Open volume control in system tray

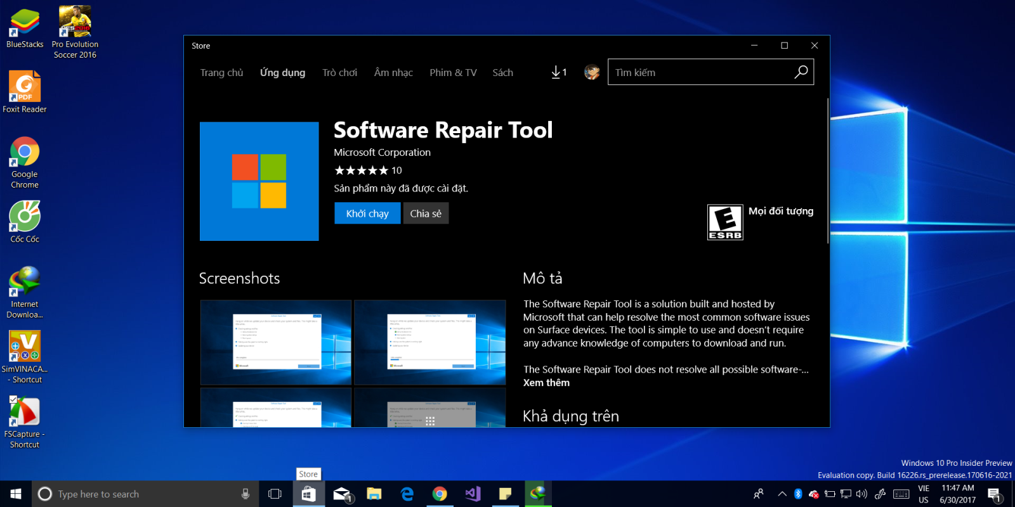[861, 494]
